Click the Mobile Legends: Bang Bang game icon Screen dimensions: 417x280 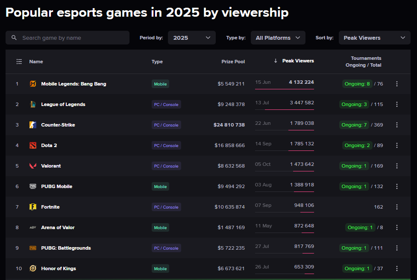(33, 84)
